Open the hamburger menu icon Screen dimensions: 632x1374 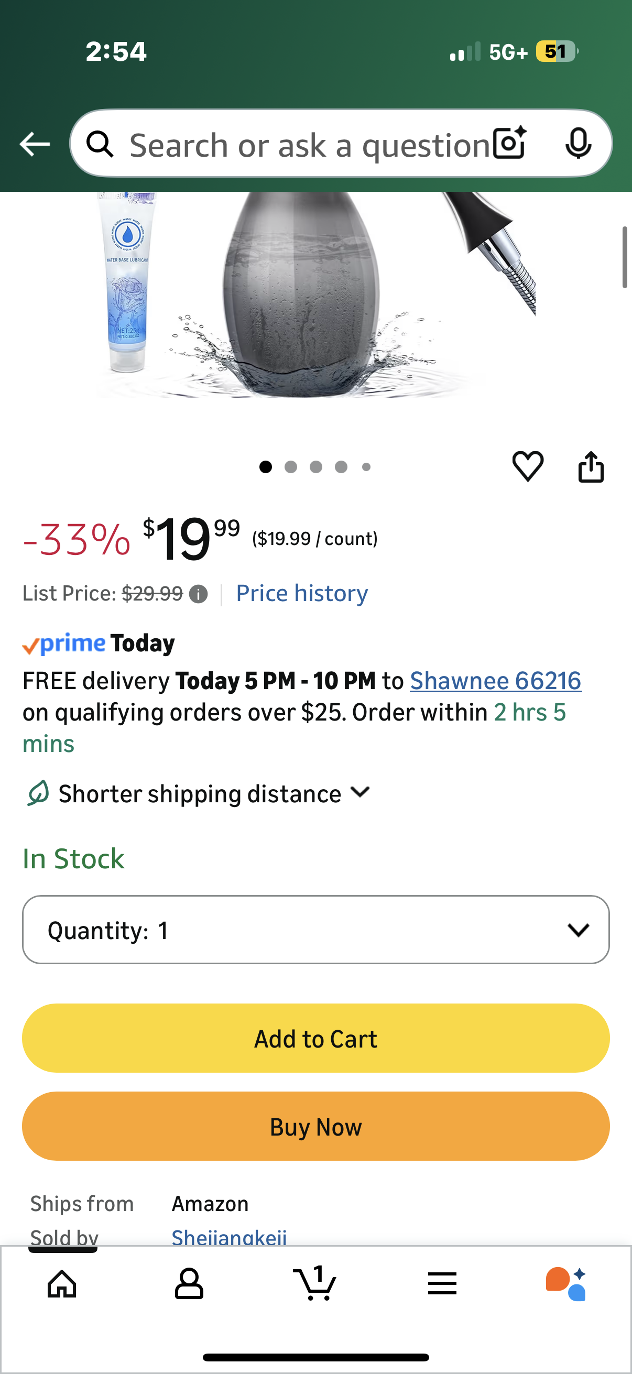click(x=442, y=1283)
